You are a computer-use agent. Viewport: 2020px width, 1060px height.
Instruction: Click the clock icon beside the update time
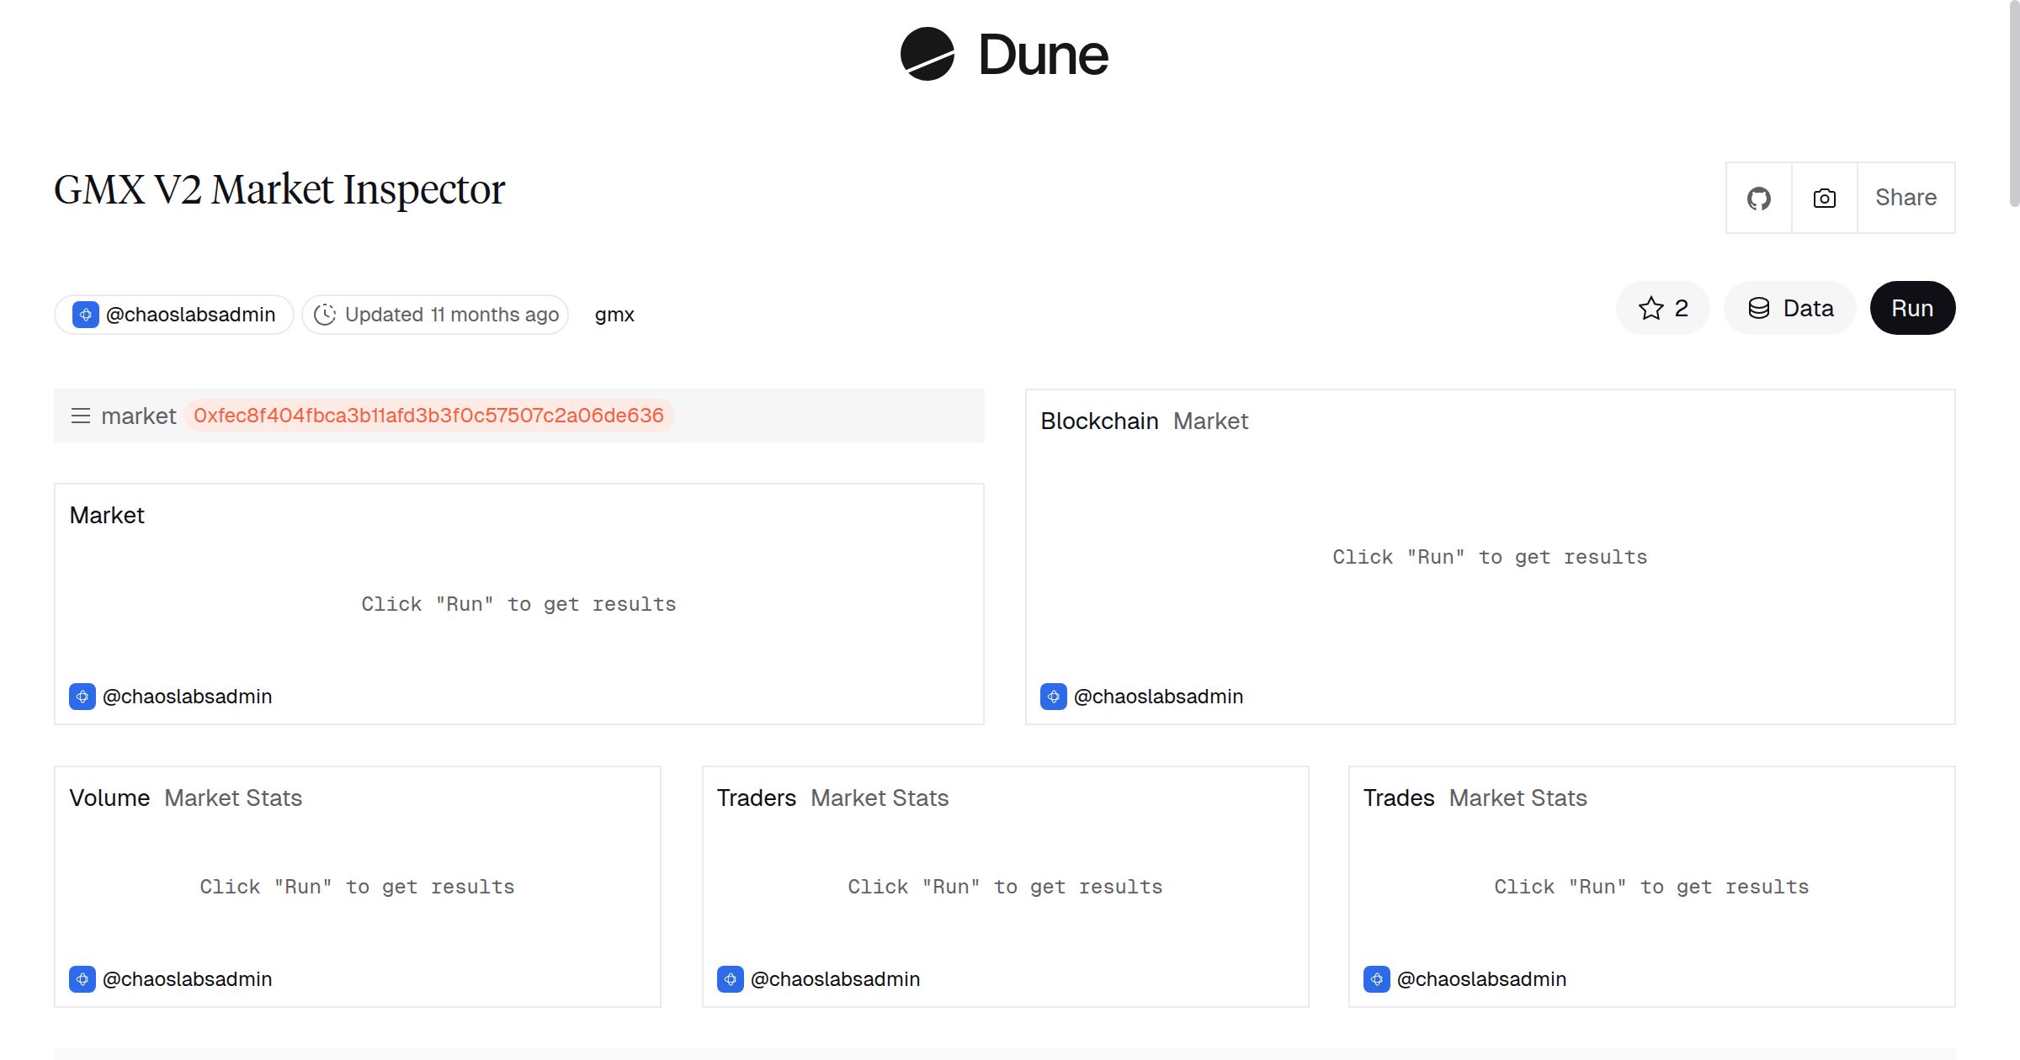click(x=326, y=314)
